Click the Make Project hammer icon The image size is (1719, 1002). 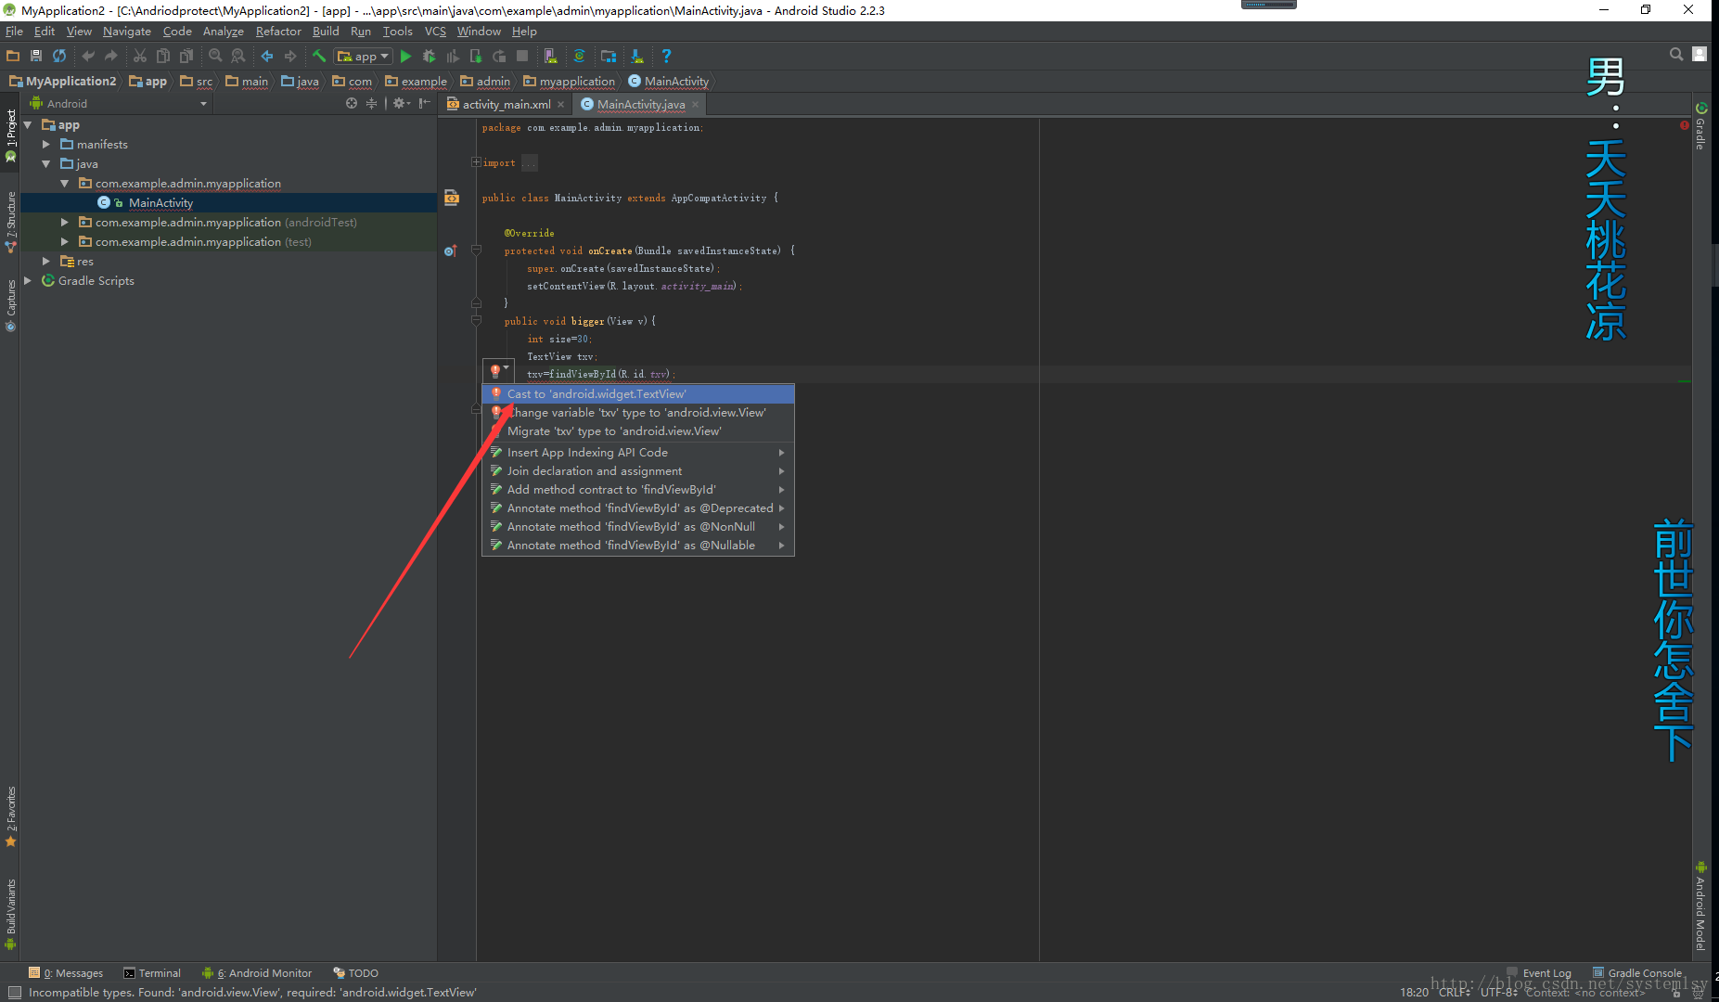319,56
